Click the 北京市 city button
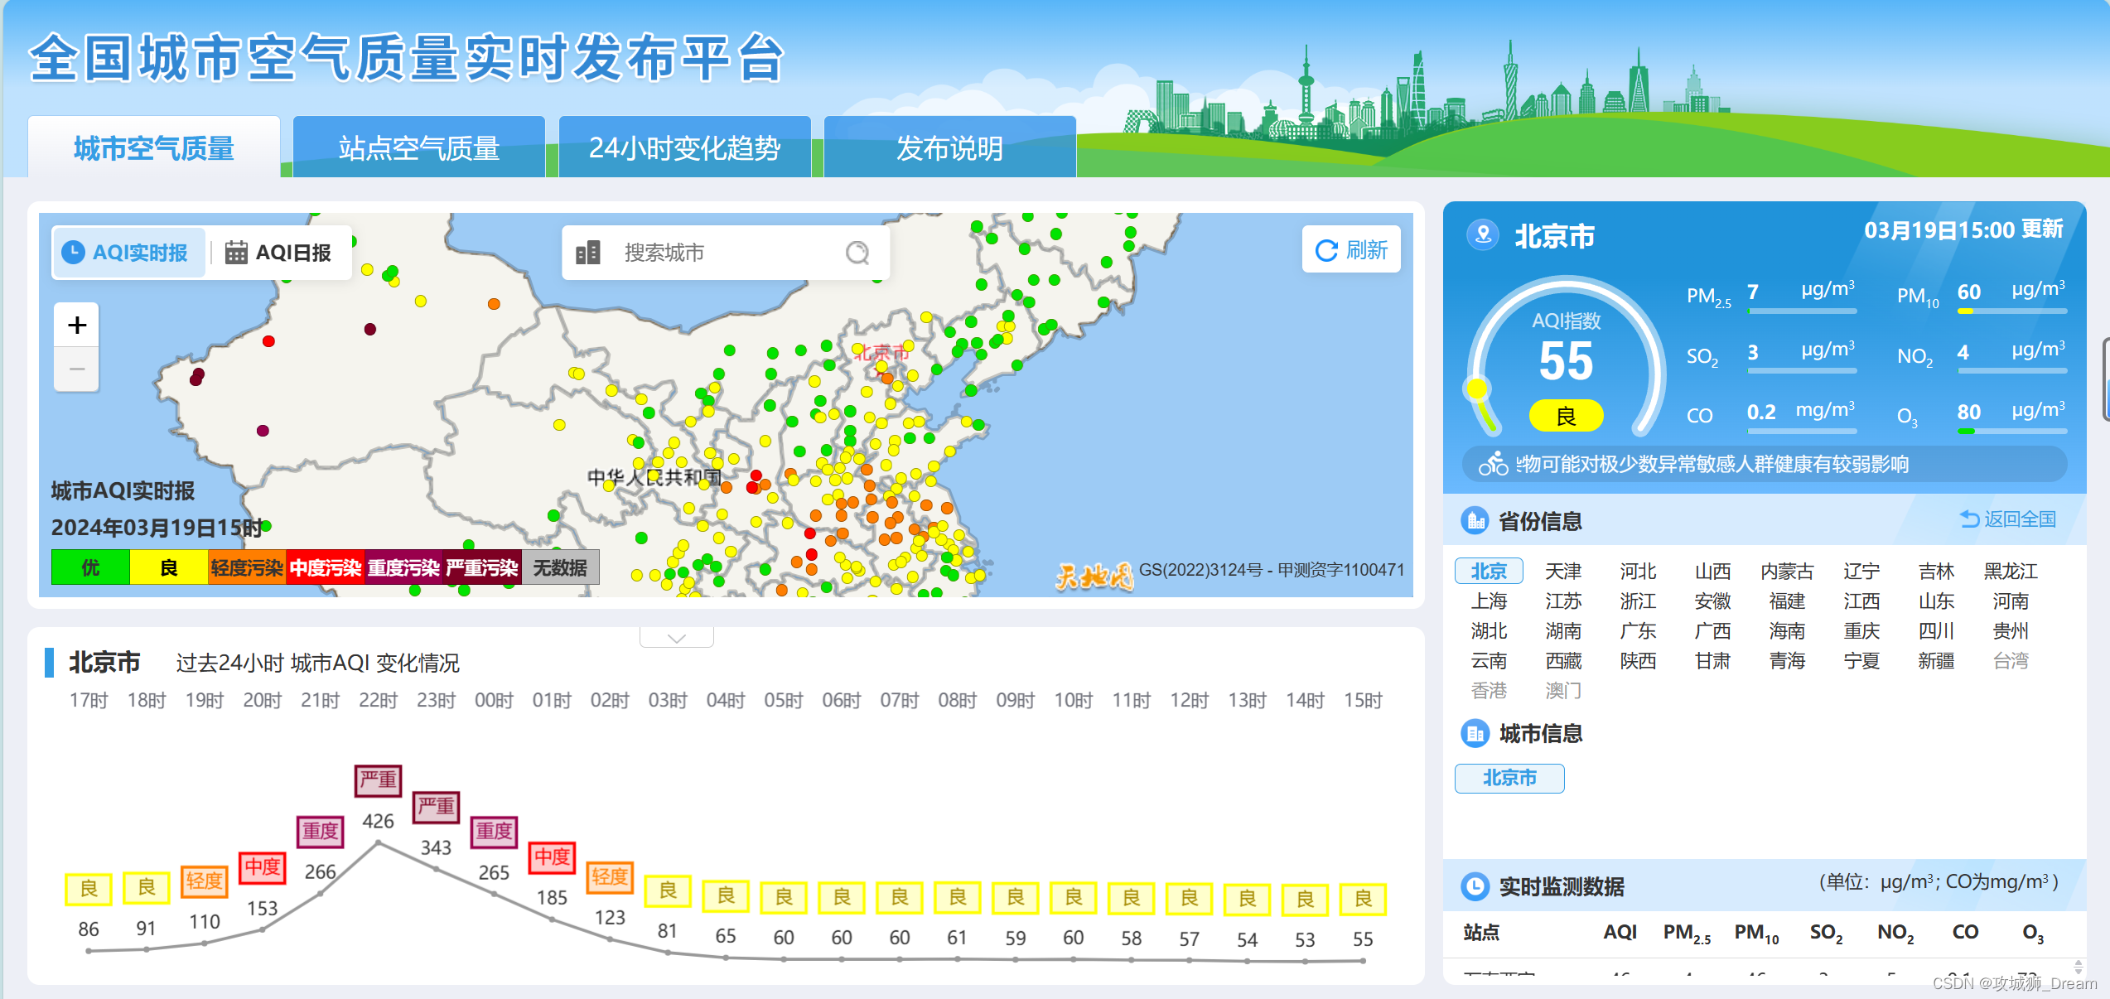 pyautogui.click(x=1509, y=778)
